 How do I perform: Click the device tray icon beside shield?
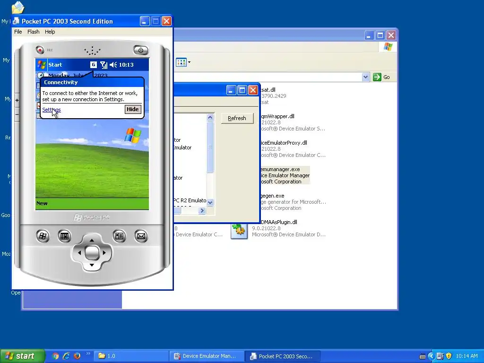[x=440, y=356]
